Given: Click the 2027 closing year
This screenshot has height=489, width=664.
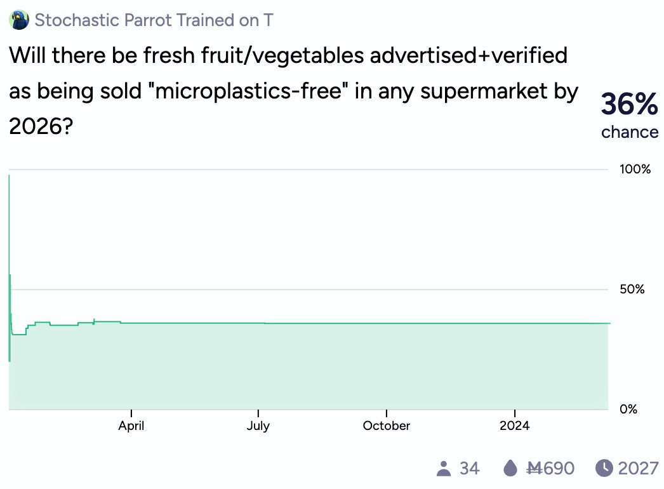Looking at the screenshot, I should tap(638, 469).
